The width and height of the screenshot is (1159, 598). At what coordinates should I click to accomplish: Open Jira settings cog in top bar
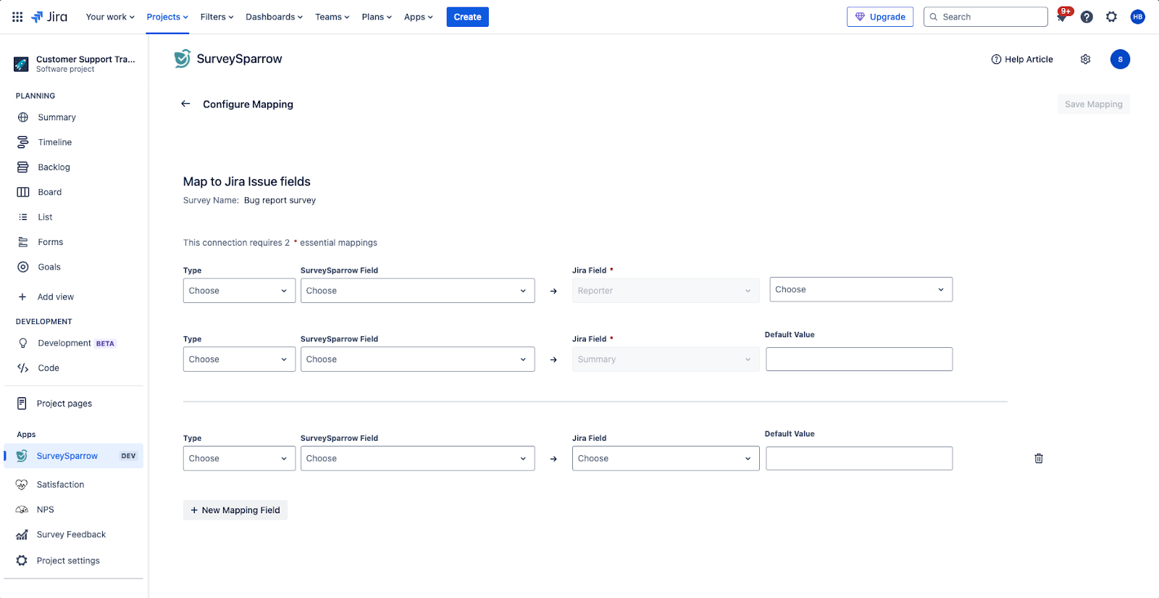(1111, 17)
